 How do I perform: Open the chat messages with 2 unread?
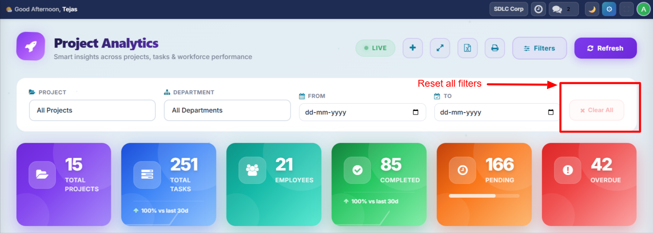click(563, 9)
